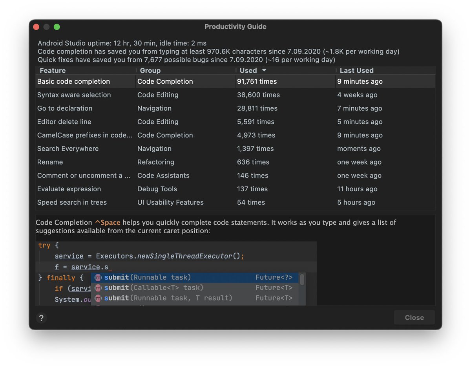Click the method icon beside submit(Runnable task)
The height and width of the screenshot is (368, 471).
[x=98, y=278]
